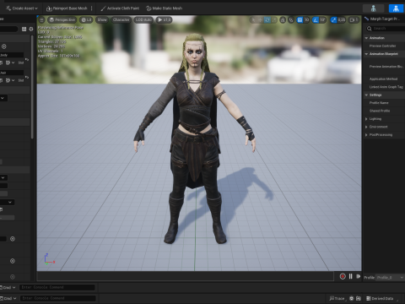Open details panel settings gear
This screenshot has width=405, height=304.
[x=31, y=29]
